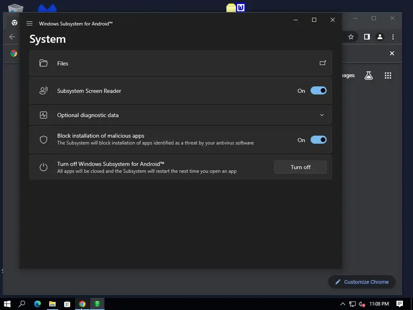
Task: Open Microsoft Store from taskbar
Action: 67,304
